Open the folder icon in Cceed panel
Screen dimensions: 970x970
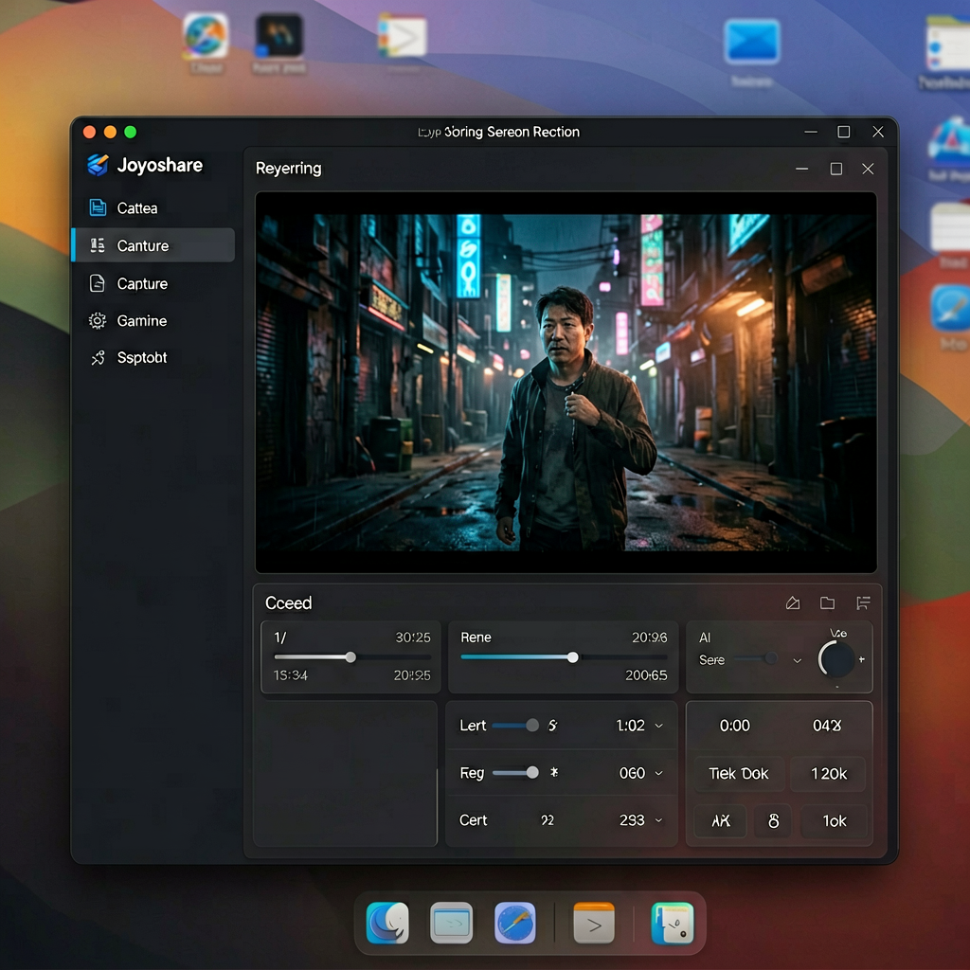(827, 603)
